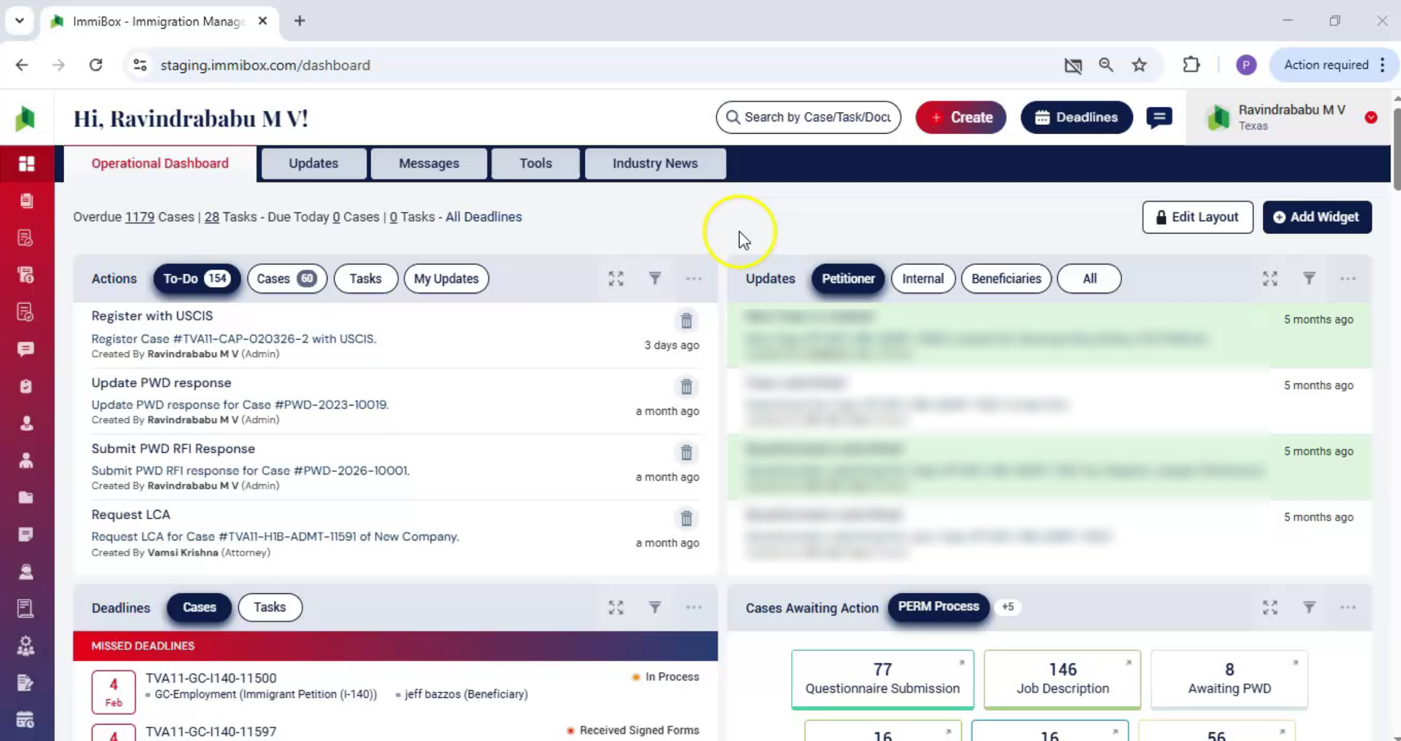This screenshot has height=741, width=1401.
Task: Bookmark this page with the star icon
Action: [x=1139, y=65]
